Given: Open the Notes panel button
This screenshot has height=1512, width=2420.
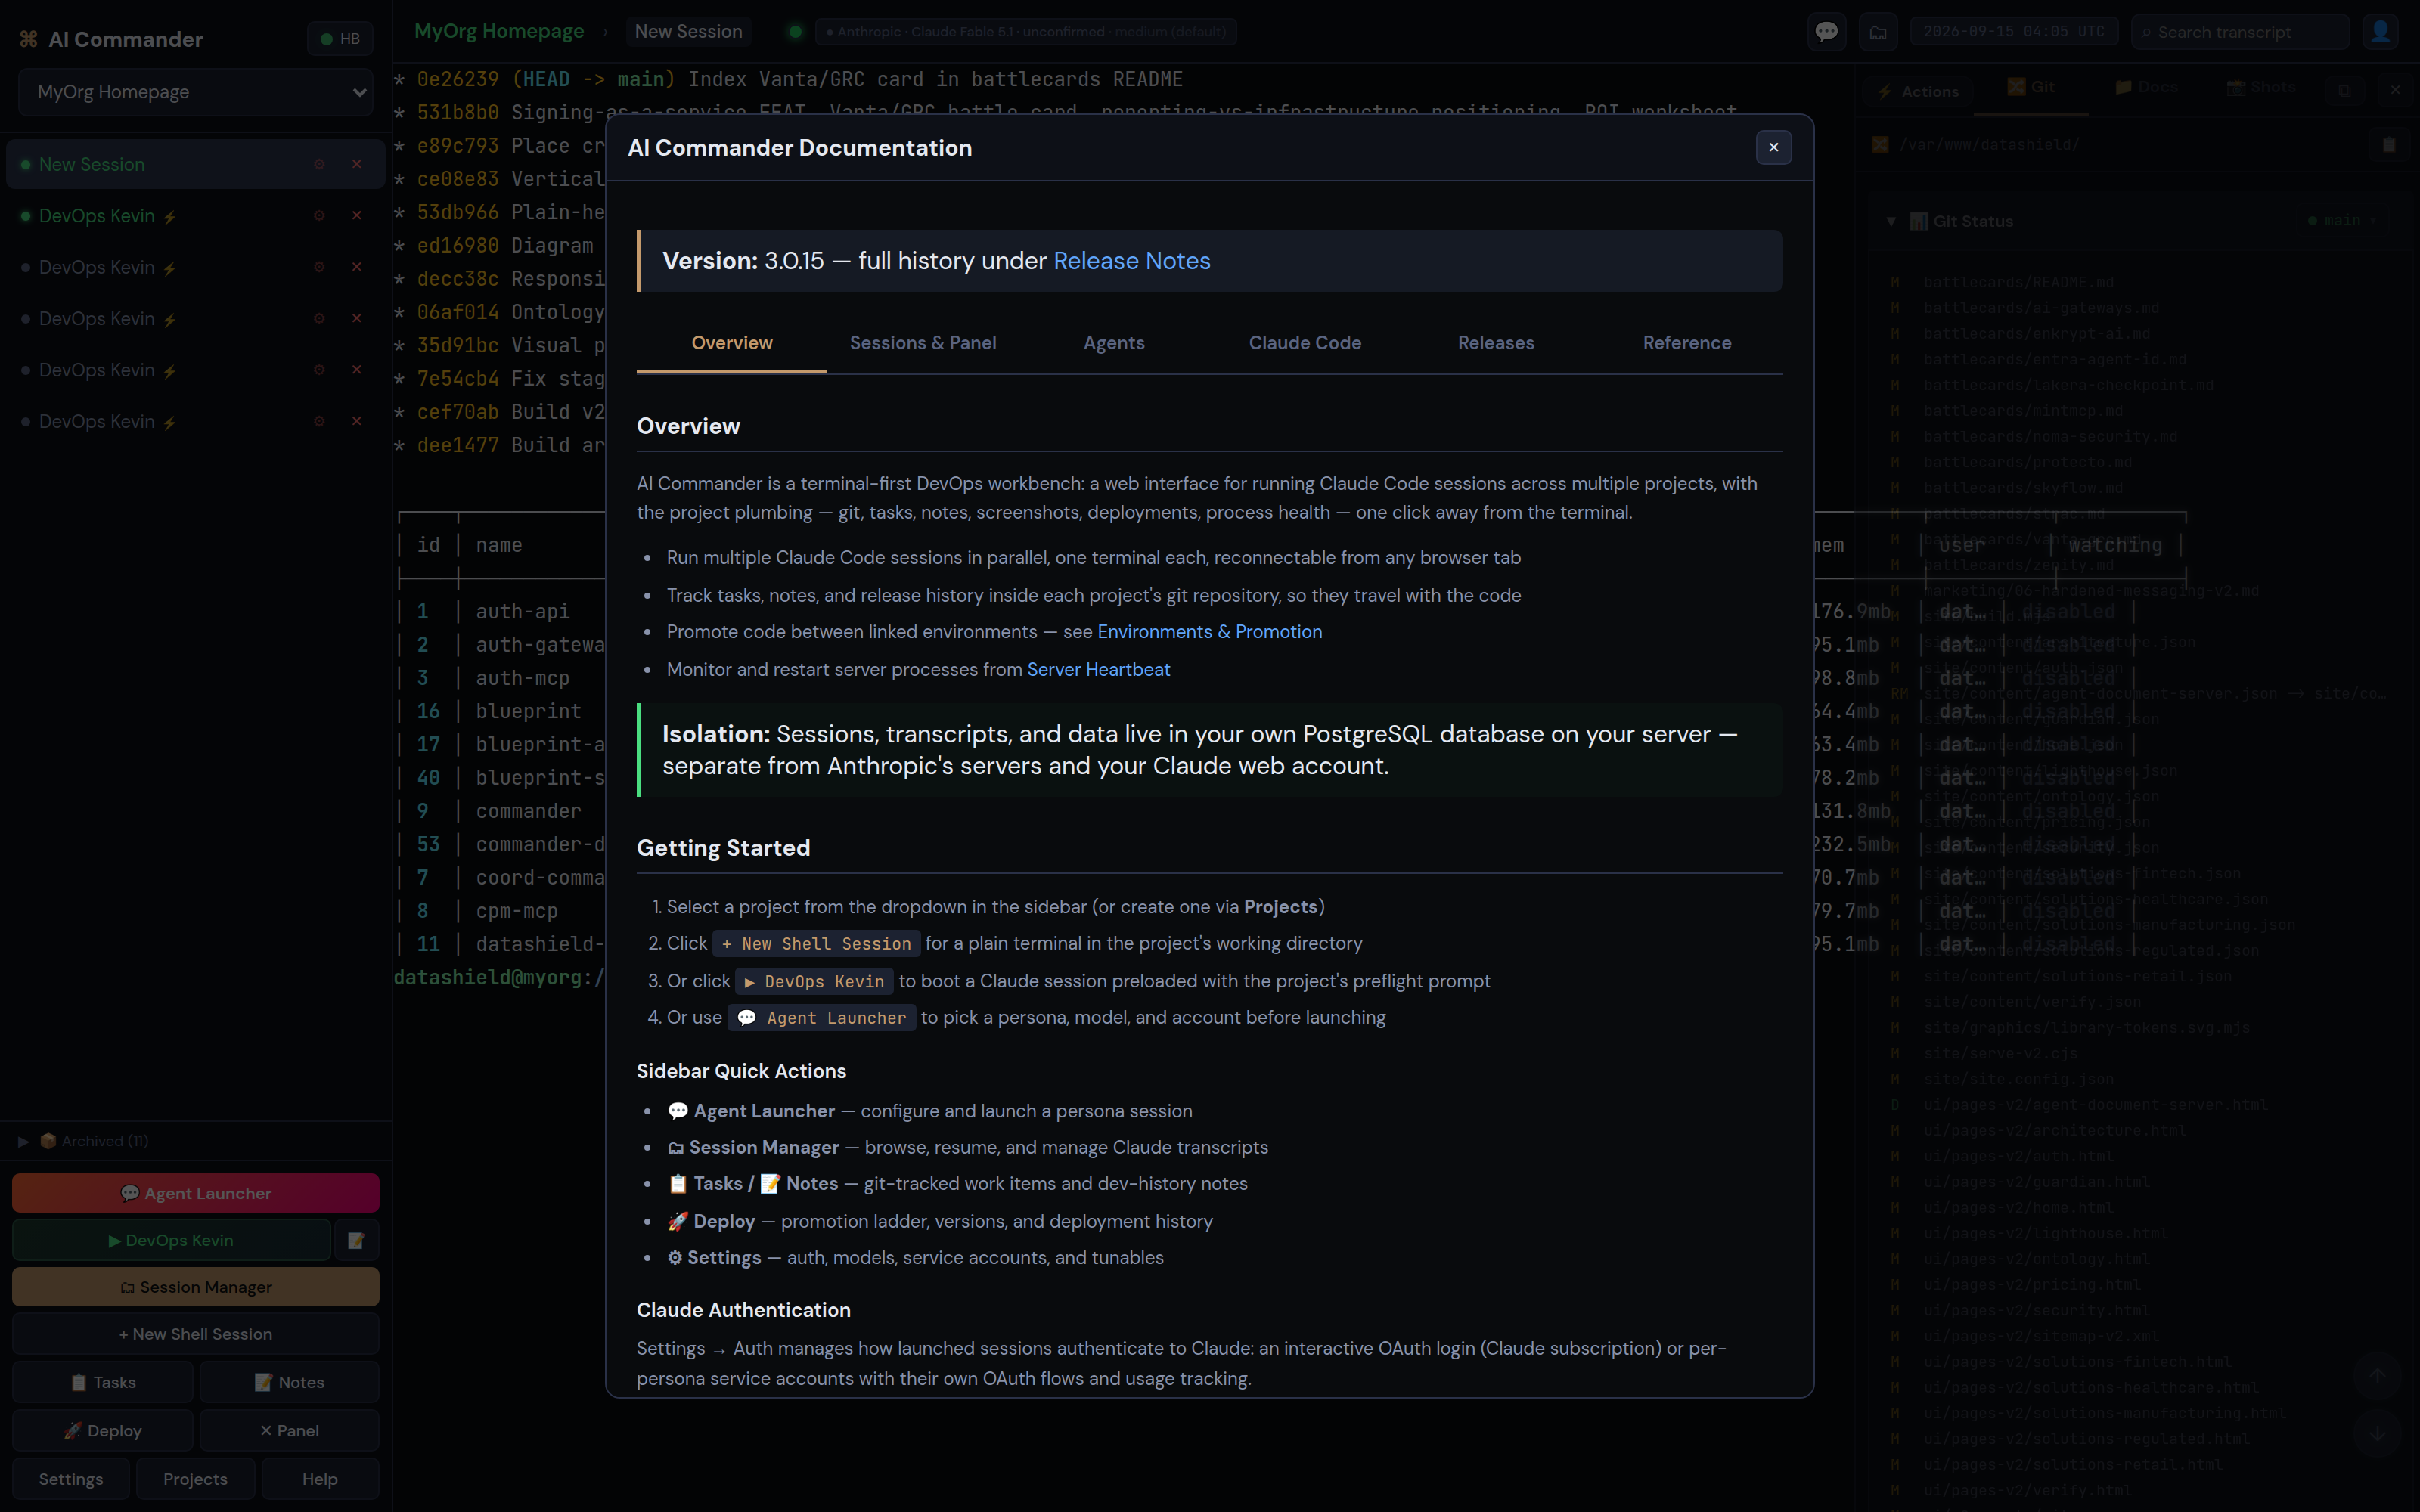Looking at the screenshot, I should click(x=289, y=1382).
